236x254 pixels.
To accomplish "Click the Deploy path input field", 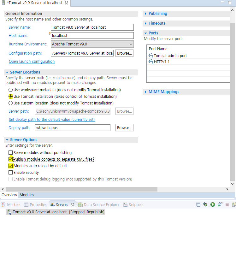I will [x=73, y=128].
